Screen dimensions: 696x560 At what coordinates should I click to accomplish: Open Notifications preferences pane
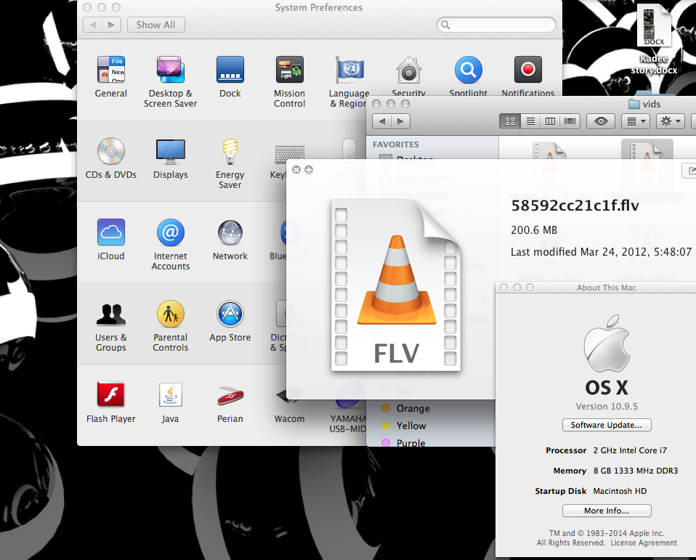coord(527,76)
